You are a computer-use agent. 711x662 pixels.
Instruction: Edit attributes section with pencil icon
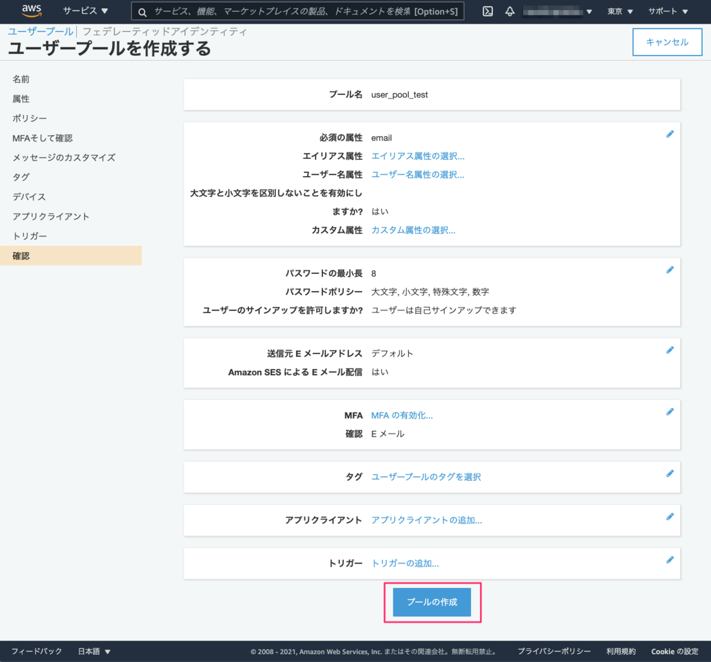670,134
